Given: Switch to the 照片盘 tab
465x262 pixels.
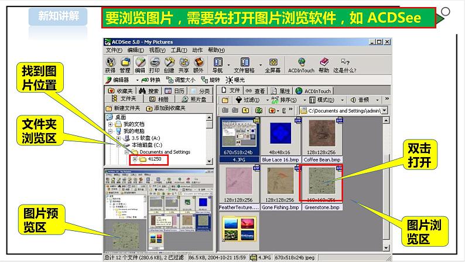Looking at the screenshot, I should coord(194,99).
